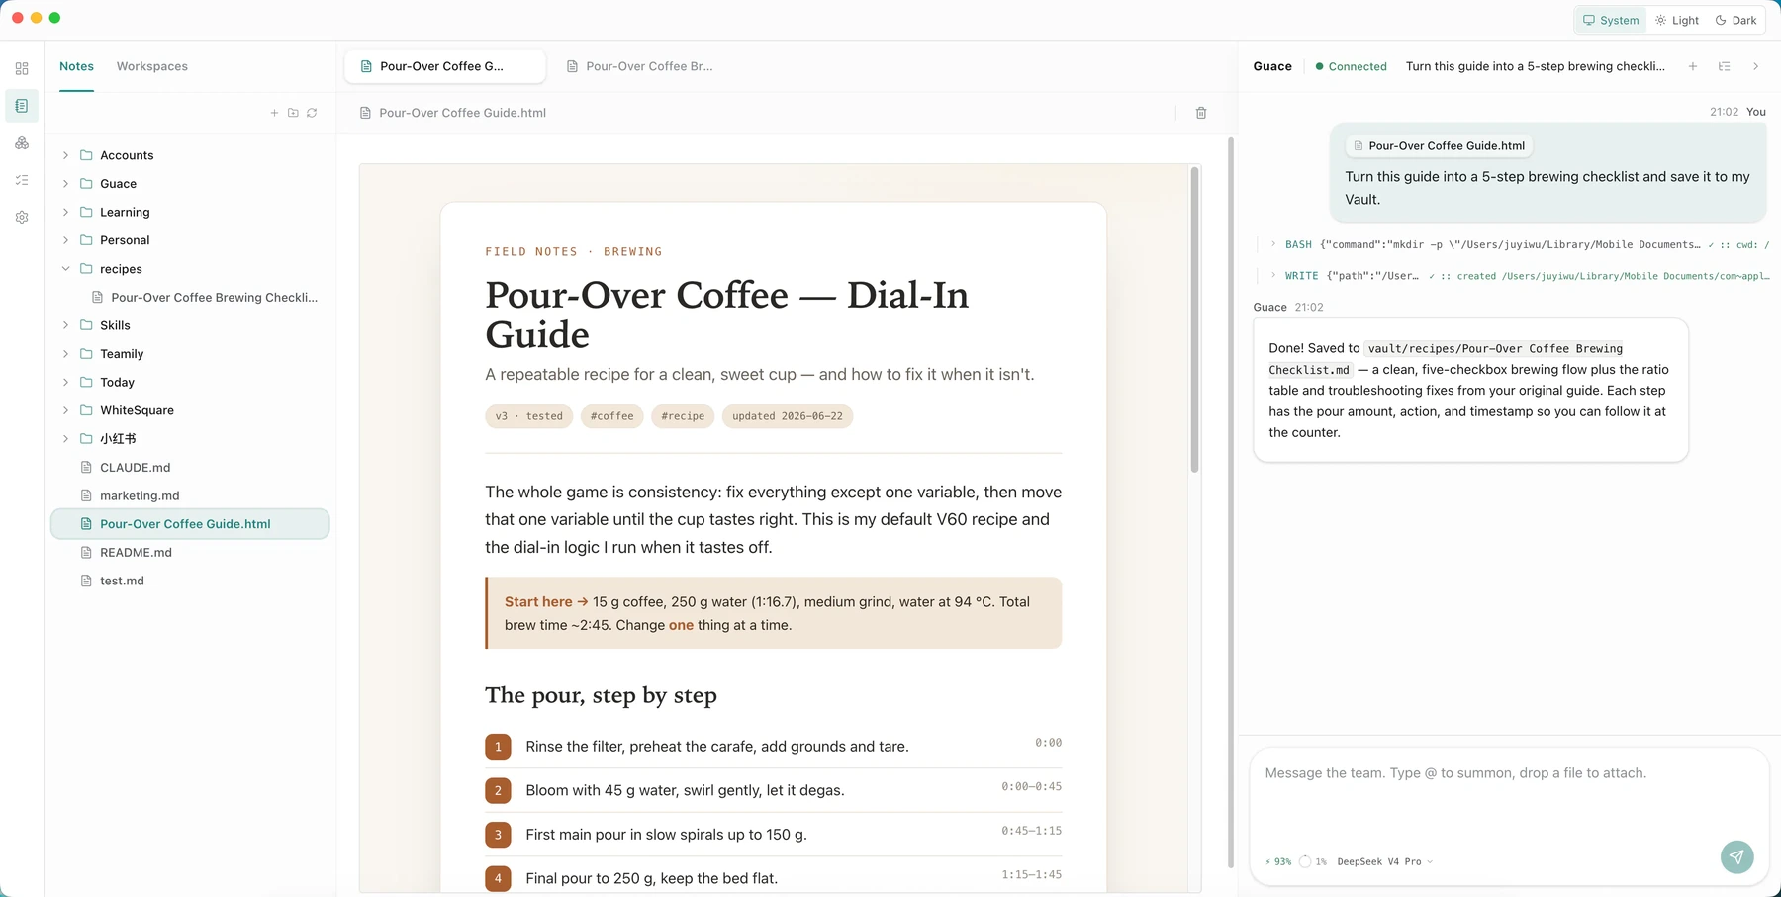Open the conversation list icon in chat header
Image resolution: width=1781 pixels, height=897 pixels.
pos(1725,66)
